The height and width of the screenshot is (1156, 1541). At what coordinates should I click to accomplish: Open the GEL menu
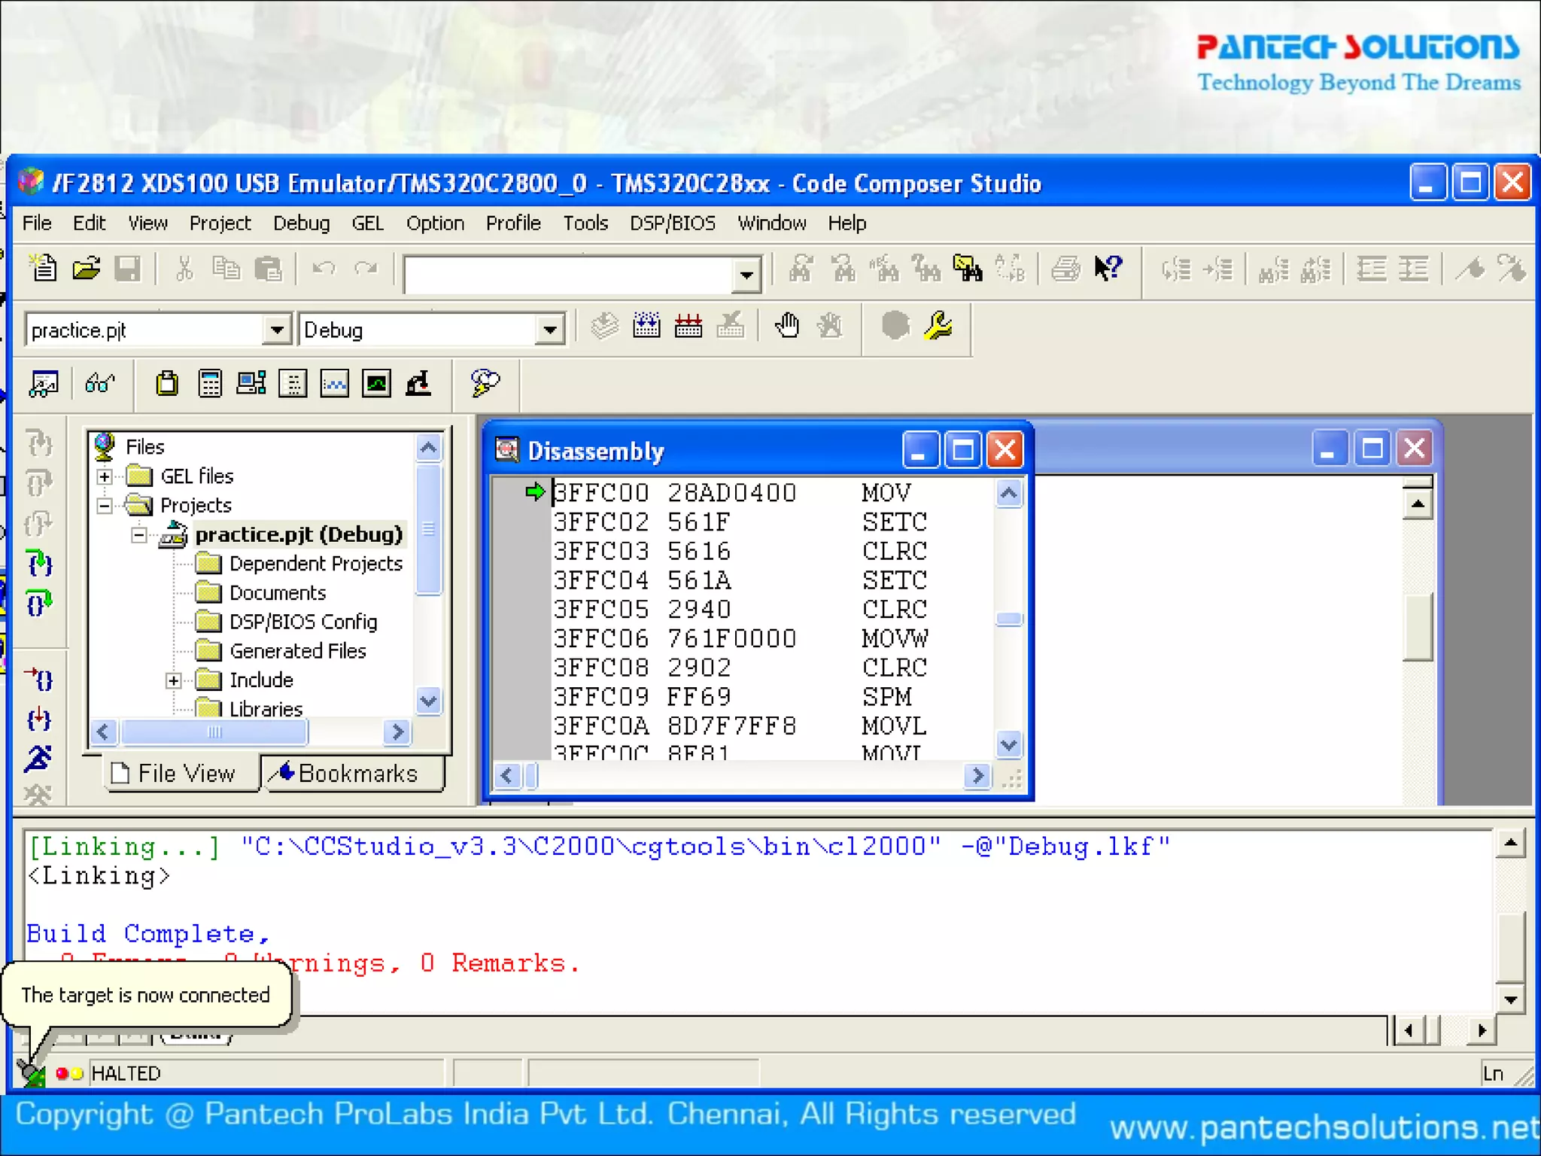[367, 224]
